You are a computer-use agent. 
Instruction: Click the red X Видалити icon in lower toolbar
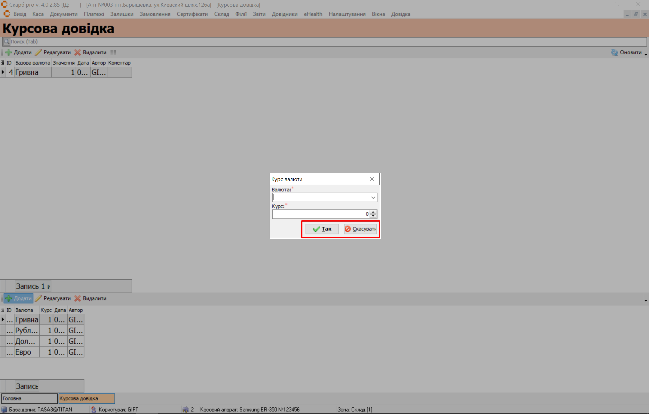(x=78, y=298)
